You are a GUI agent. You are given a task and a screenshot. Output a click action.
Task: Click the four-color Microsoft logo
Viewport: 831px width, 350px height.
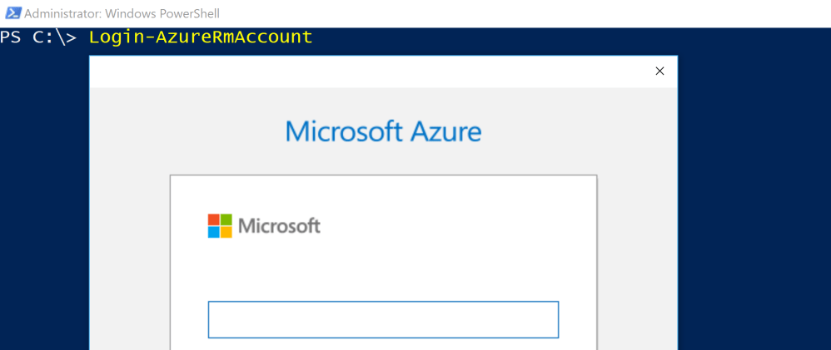click(x=220, y=226)
